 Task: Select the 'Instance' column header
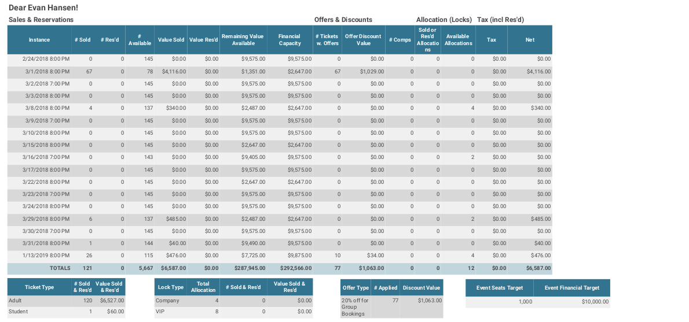[39, 40]
